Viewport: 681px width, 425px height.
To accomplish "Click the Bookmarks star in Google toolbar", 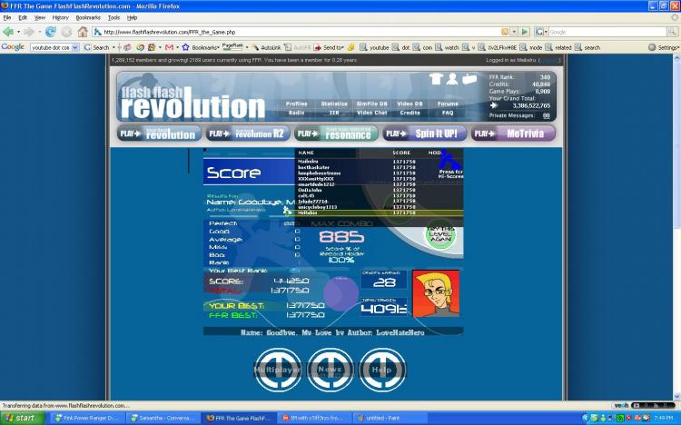I will coord(186,47).
